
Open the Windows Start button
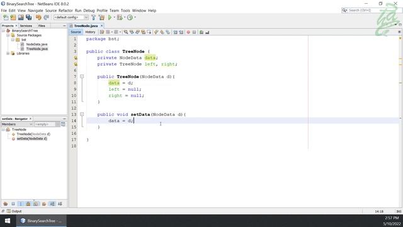(x=8, y=221)
